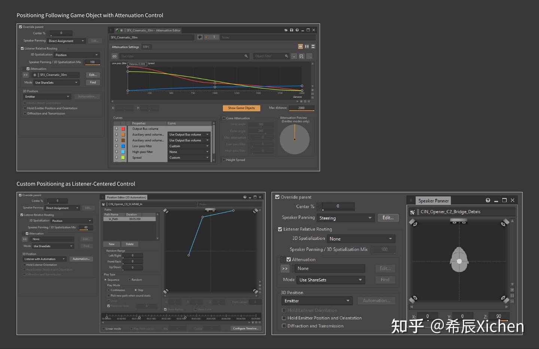The width and height of the screenshot is (539, 349).
Task: Open the Speaker Panning dropdown showing Steering
Action: click(x=345, y=218)
